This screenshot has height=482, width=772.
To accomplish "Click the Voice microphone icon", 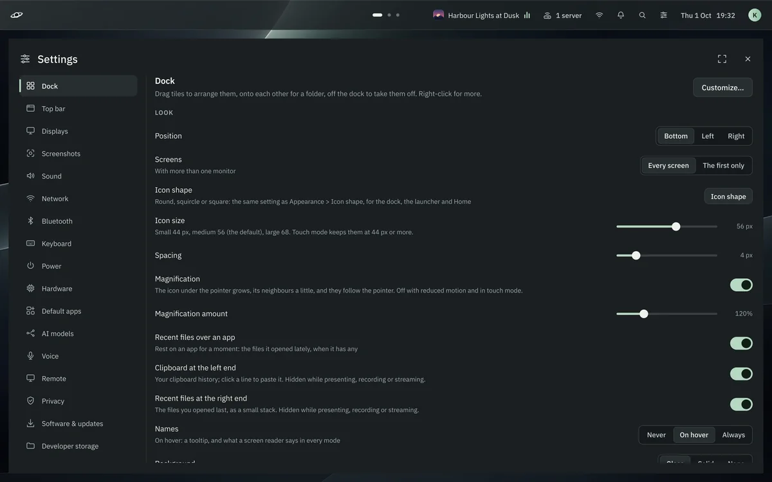I will pyautogui.click(x=30, y=356).
